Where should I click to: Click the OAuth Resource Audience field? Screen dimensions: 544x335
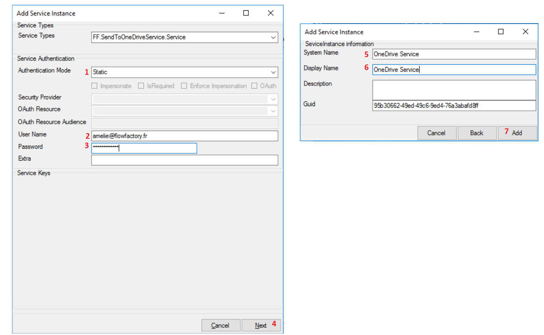pyautogui.click(x=185, y=124)
